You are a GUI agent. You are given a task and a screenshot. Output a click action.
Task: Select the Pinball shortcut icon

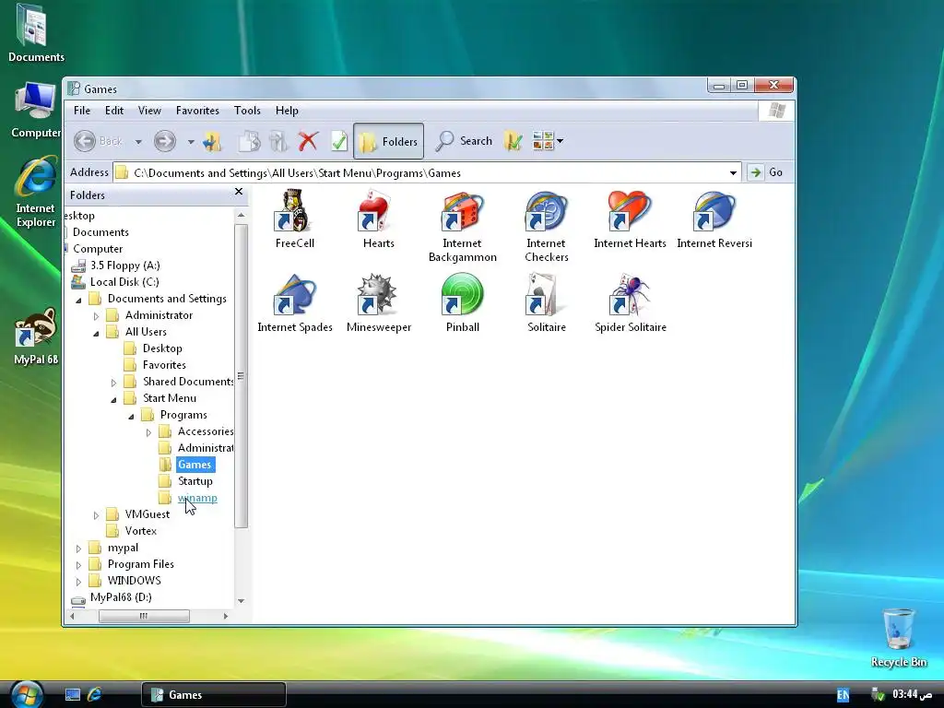[463, 294]
